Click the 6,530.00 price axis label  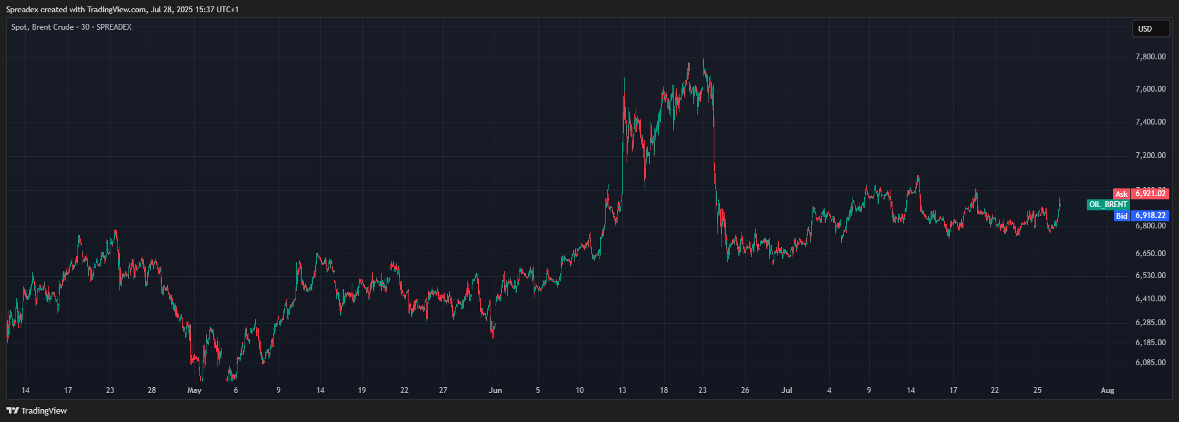[x=1151, y=276]
